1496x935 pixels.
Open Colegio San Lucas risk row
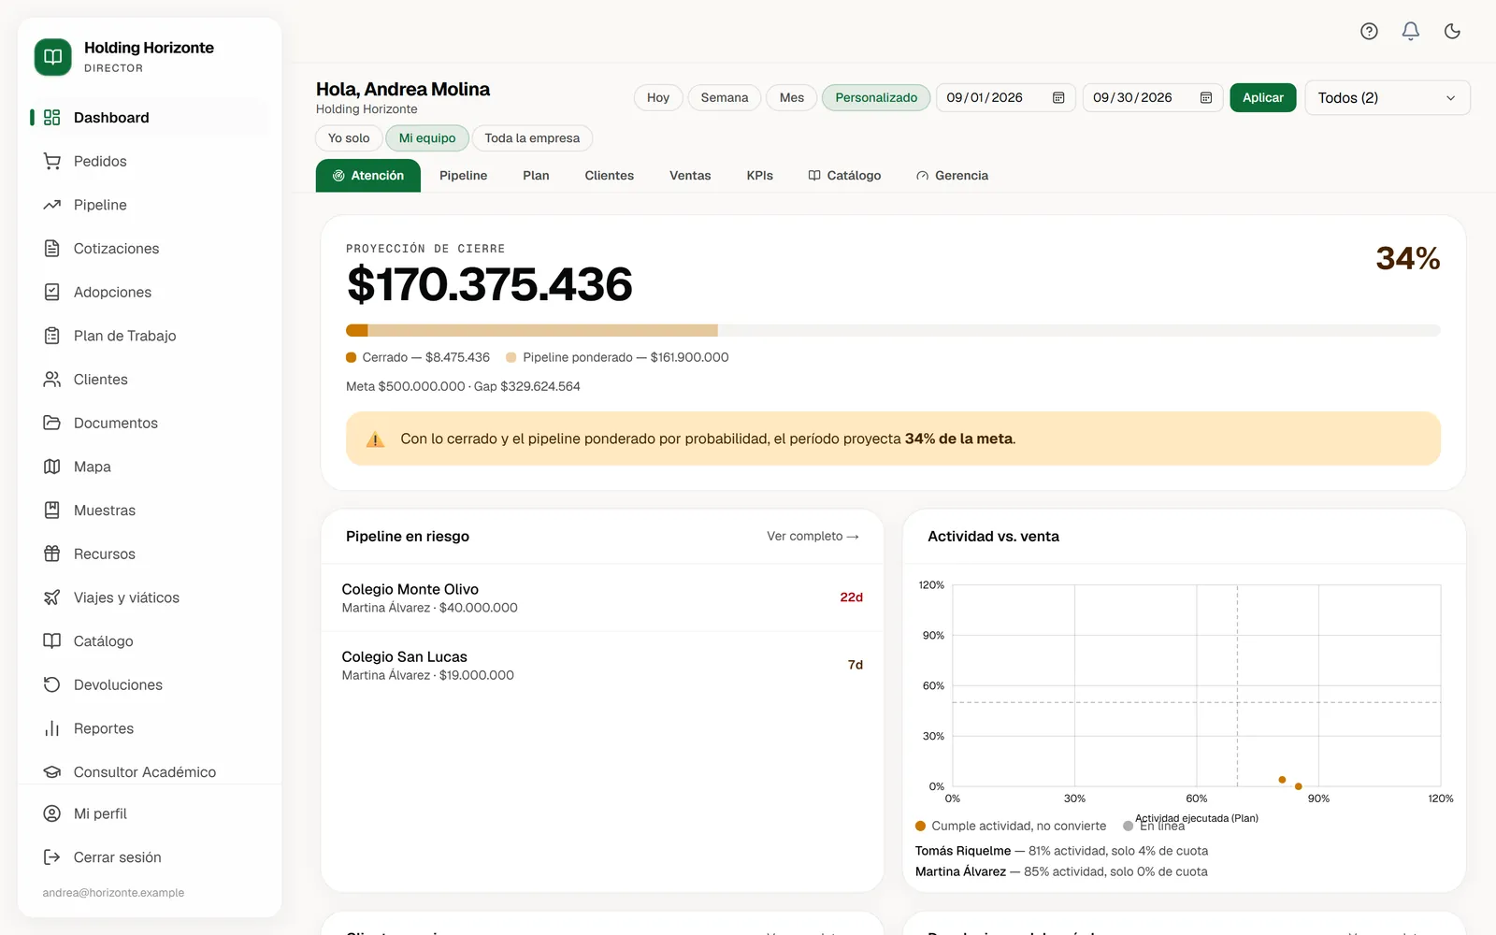[x=602, y=665]
